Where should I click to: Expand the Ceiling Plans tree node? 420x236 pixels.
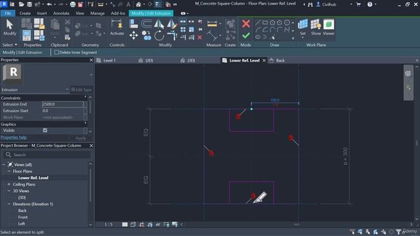(x=9, y=184)
